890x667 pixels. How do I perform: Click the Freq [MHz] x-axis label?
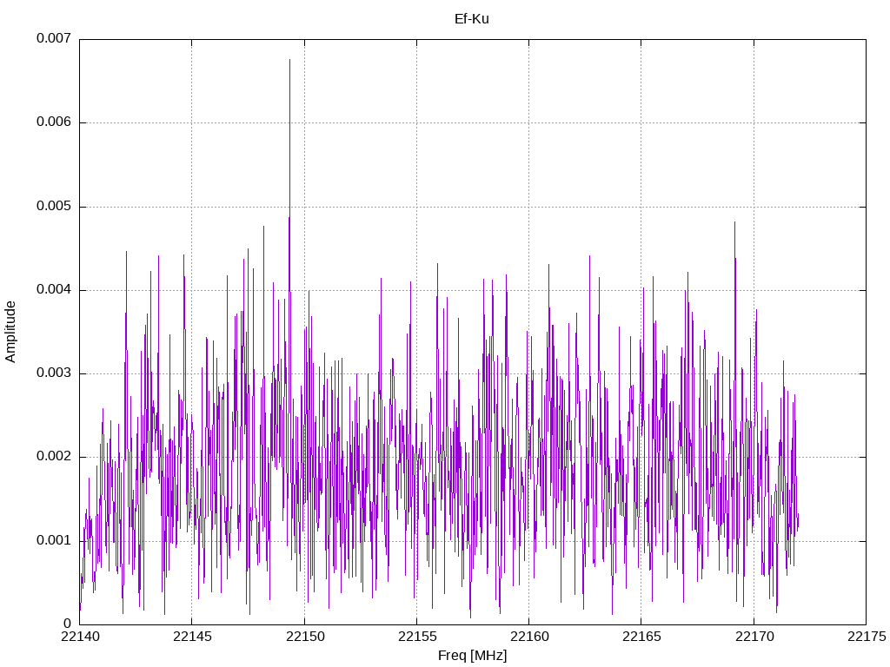[x=472, y=656]
